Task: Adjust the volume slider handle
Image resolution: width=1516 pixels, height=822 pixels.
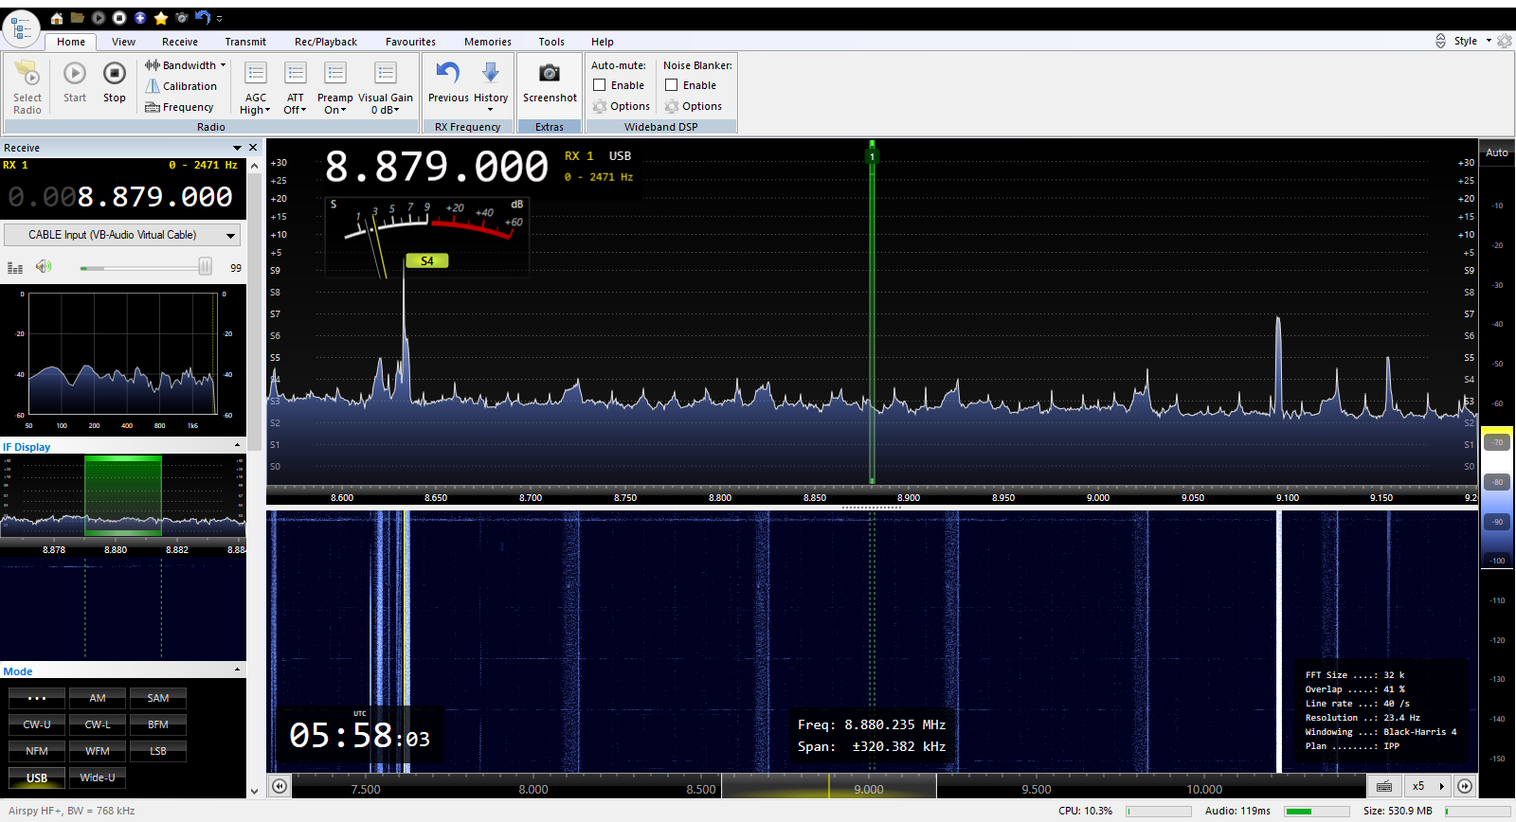Action: click(205, 267)
